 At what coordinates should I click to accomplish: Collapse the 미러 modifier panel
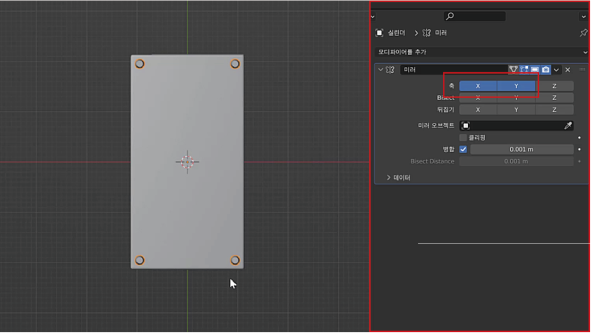[x=381, y=70]
